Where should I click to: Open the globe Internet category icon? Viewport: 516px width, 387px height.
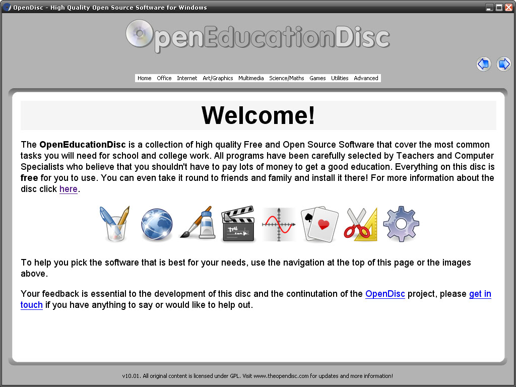157,225
